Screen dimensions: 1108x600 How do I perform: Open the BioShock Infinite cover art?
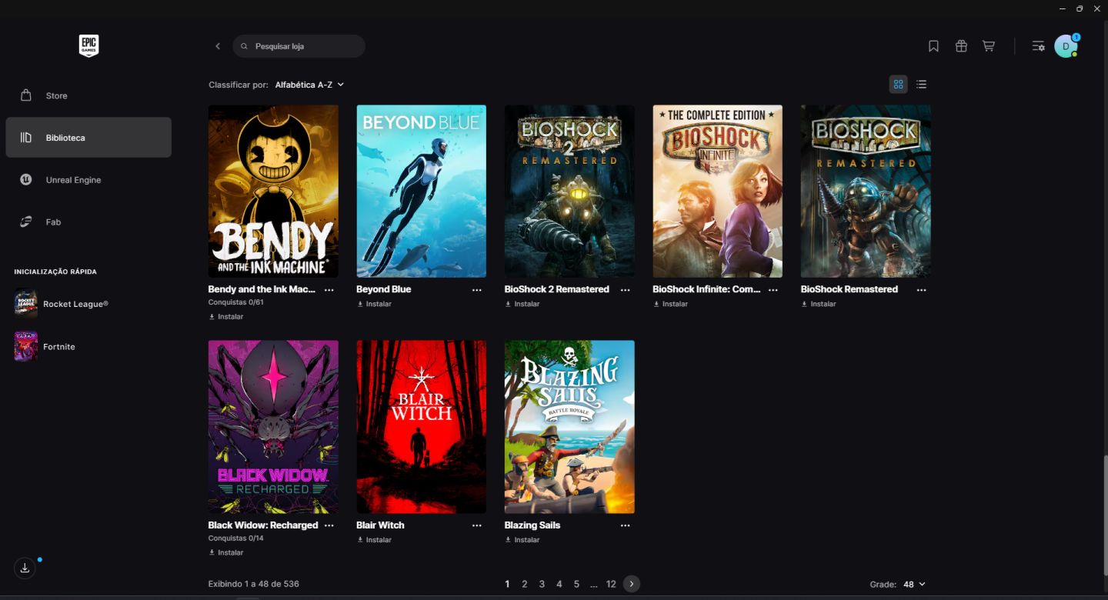point(718,192)
